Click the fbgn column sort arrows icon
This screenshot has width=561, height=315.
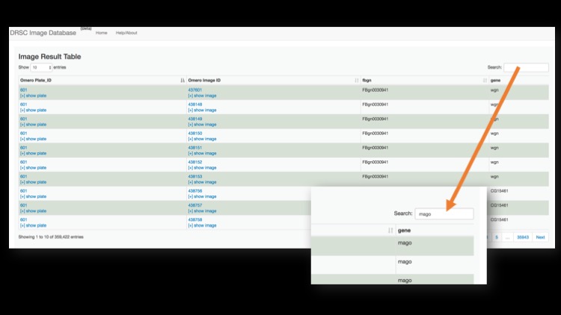[x=485, y=81]
